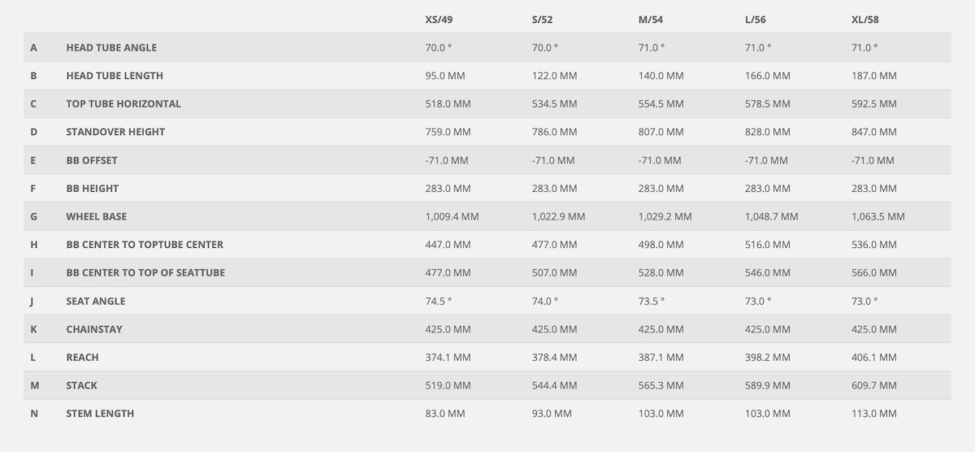The width and height of the screenshot is (975, 452).
Task: Click the XS/49 size column header
Action: click(440, 20)
